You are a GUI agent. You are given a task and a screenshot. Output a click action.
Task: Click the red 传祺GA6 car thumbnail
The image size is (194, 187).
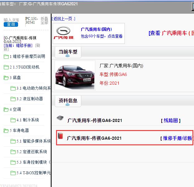pyautogui.click(x=75, y=75)
